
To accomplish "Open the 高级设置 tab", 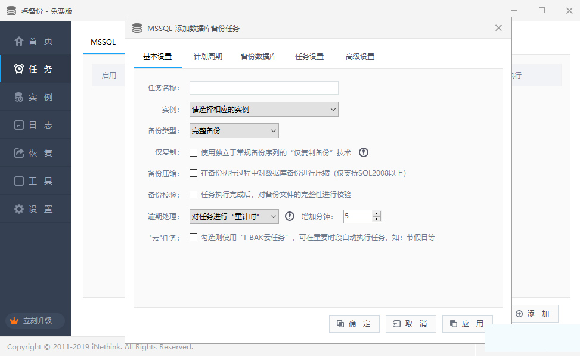I will click(x=360, y=57).
